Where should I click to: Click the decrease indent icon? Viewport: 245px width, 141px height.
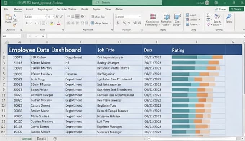(82, 23)
